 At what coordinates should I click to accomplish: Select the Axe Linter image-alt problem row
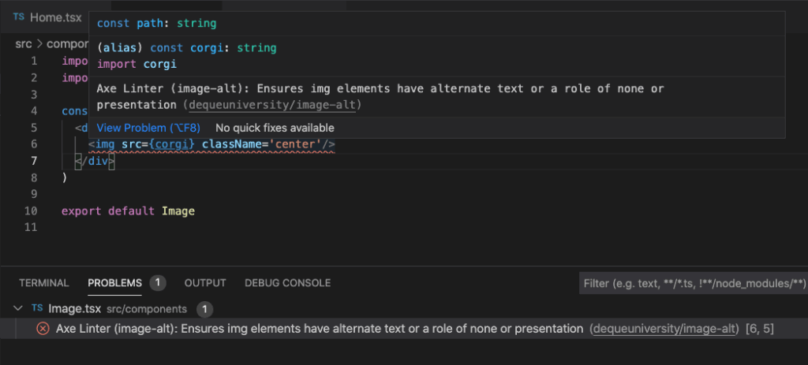coord(316,329)
